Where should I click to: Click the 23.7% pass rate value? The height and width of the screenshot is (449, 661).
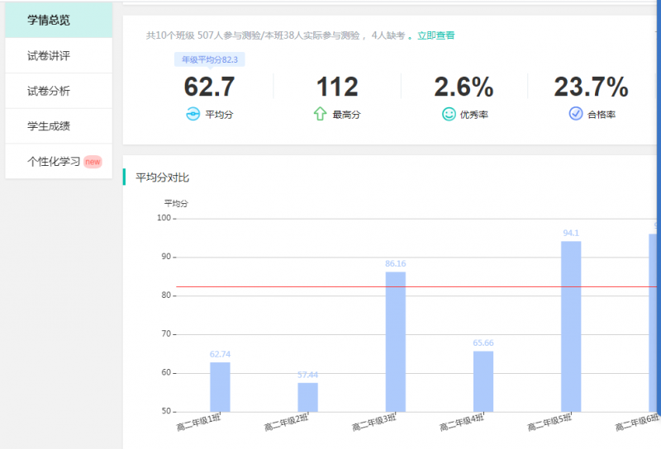(591, 87)
